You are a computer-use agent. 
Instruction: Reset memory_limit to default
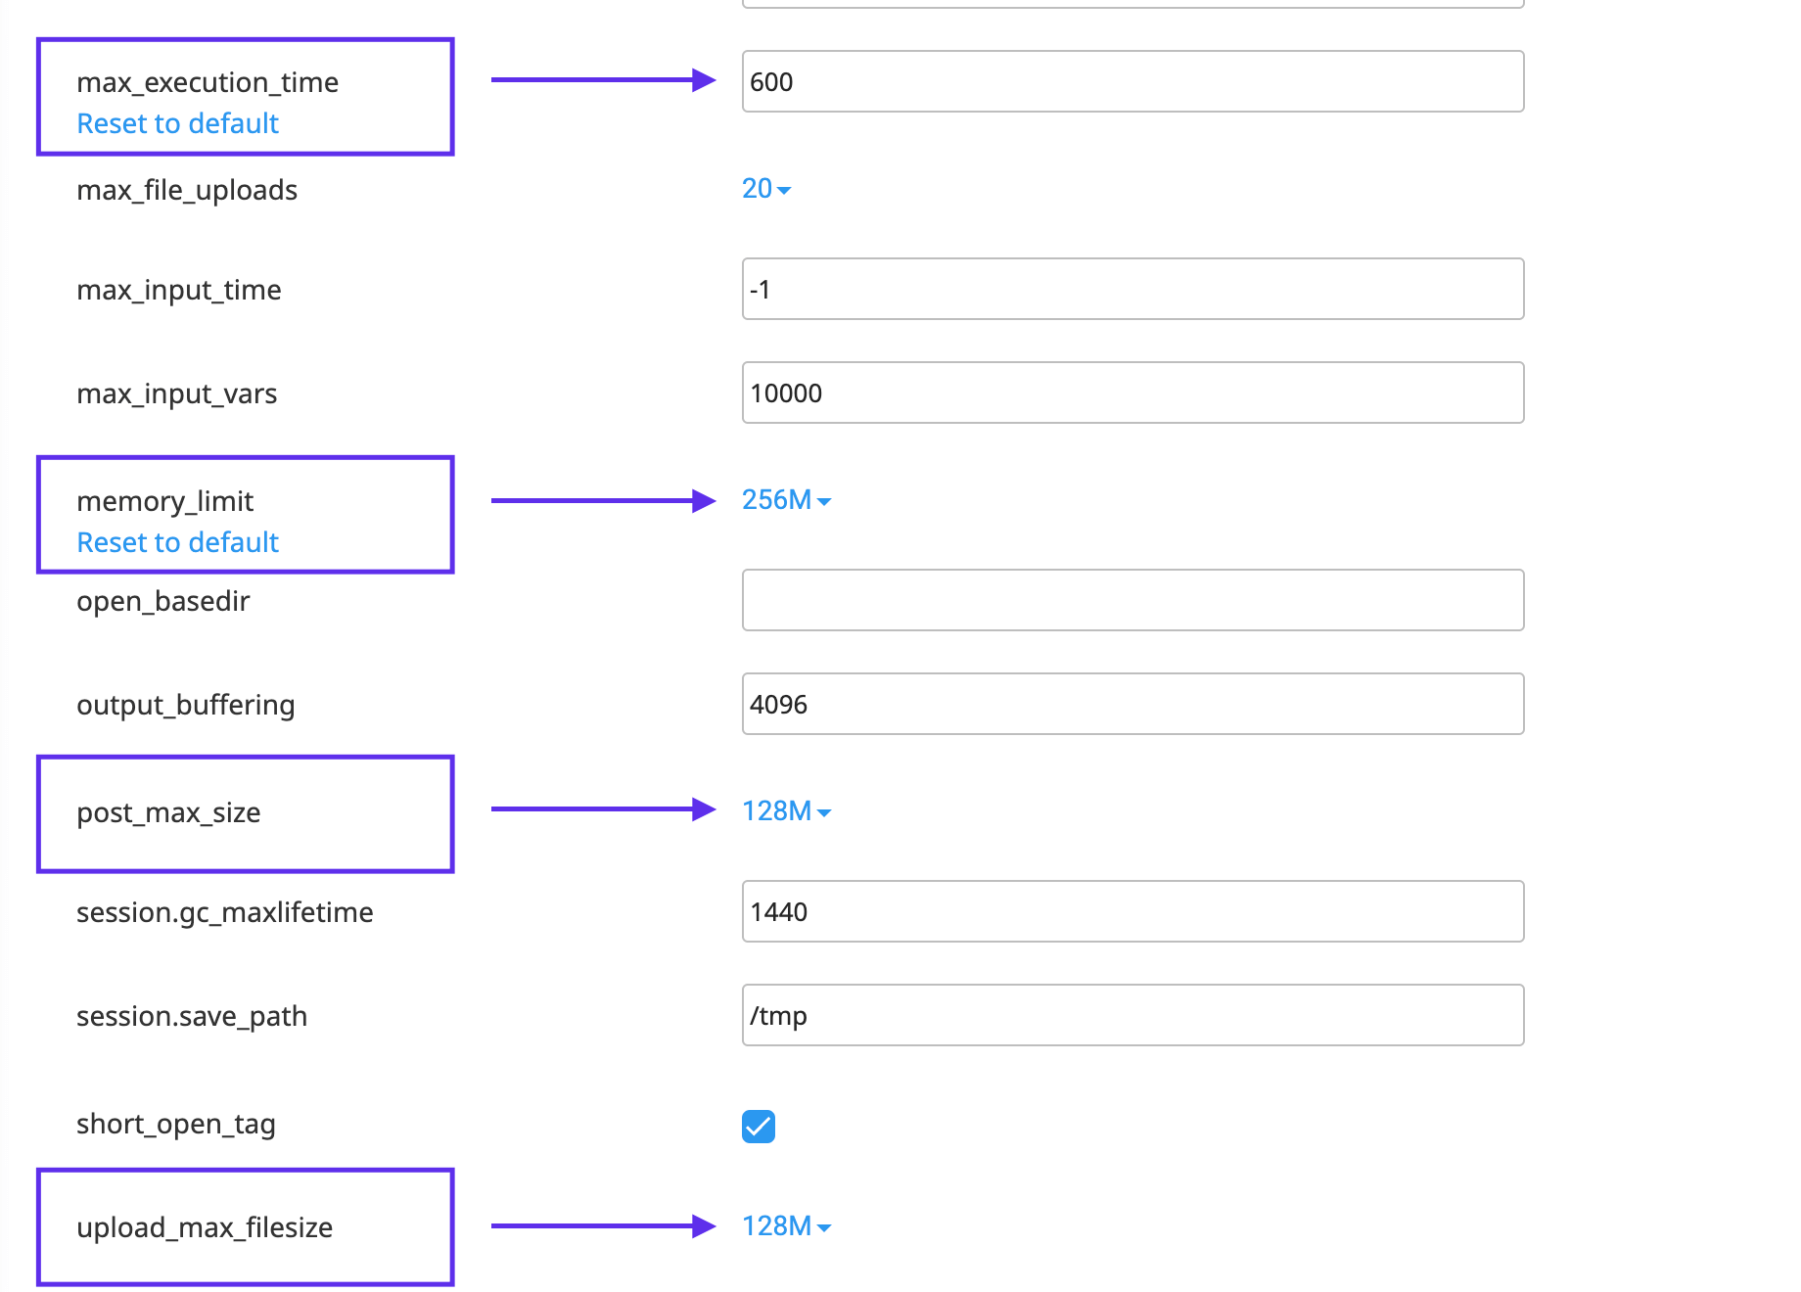click(177, 542)
